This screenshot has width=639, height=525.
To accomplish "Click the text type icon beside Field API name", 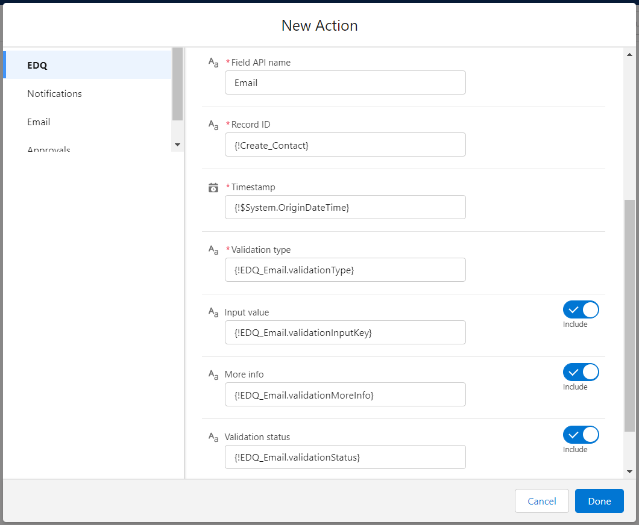I will pos(213,63).
